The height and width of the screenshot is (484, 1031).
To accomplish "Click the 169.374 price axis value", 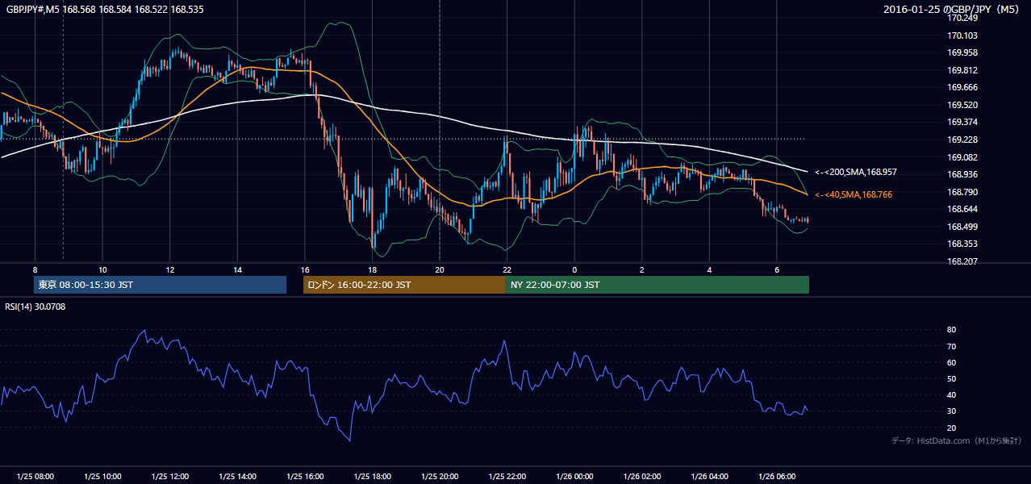I will point(962,122).
